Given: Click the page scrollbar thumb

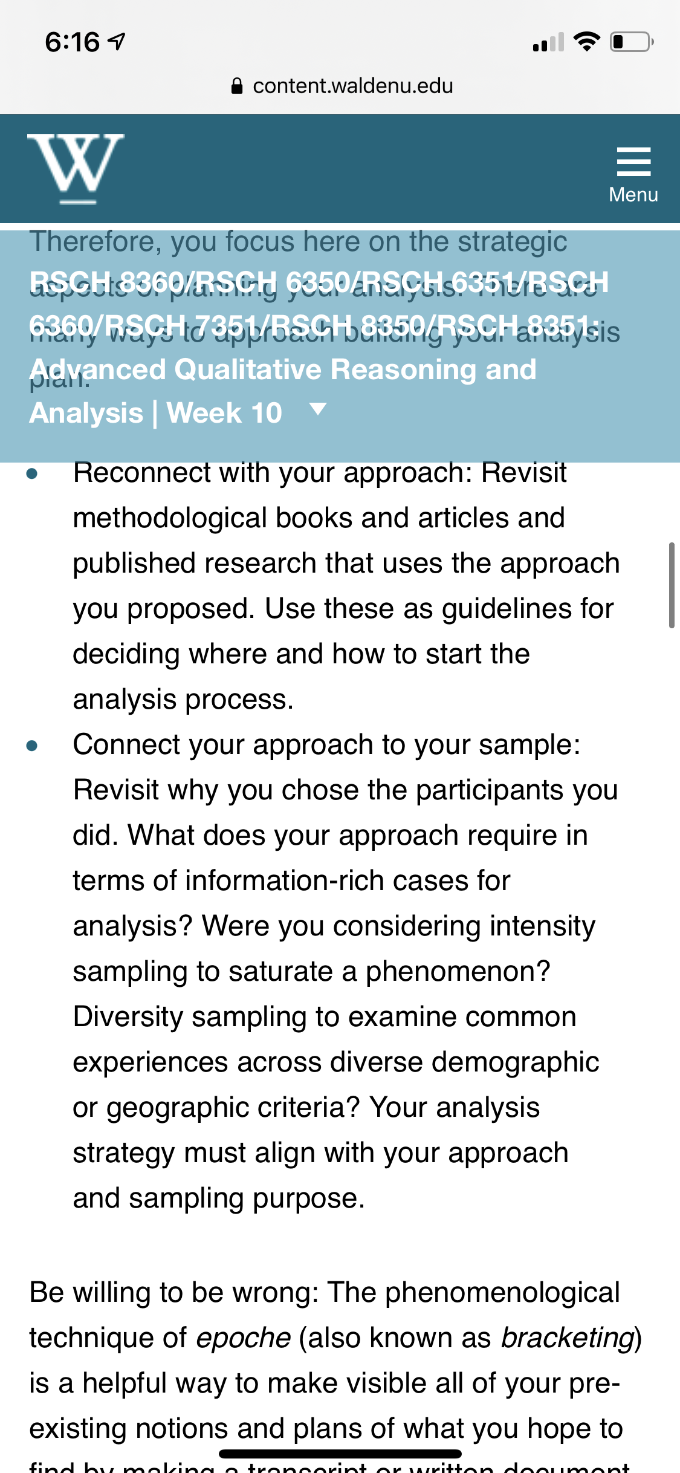Looking at the screenshot, I should point(672,585).
